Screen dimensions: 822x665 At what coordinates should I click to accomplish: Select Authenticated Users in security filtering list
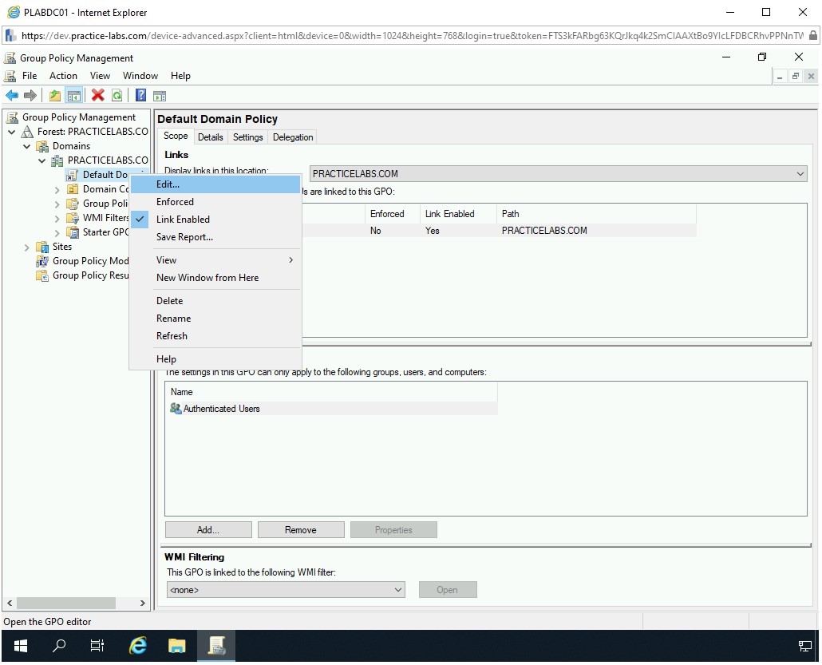tap(221, 409)
